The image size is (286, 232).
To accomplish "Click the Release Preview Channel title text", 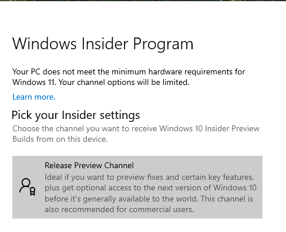I will tap(89, 165).
